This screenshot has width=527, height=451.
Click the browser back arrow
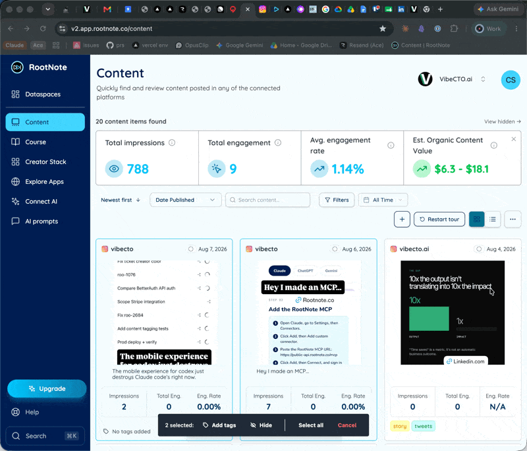tap(11, 28)
